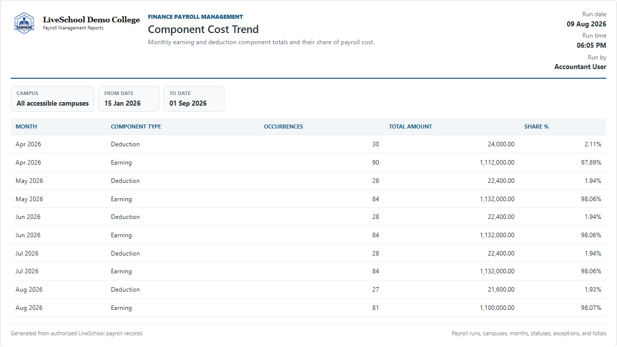Screen dimensions: 617x347
Task: Sort by the Month column header
Action: (26, 127)
